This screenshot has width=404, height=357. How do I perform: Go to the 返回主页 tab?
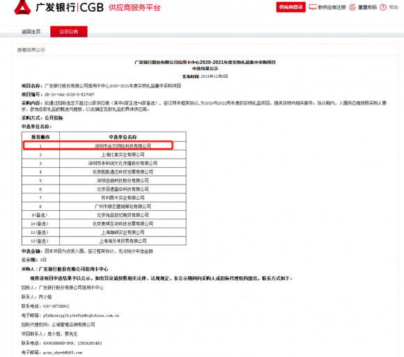tap(31, 31)
